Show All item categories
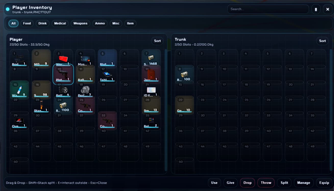This screenshot has height=191, width=334. pos(14,23)
